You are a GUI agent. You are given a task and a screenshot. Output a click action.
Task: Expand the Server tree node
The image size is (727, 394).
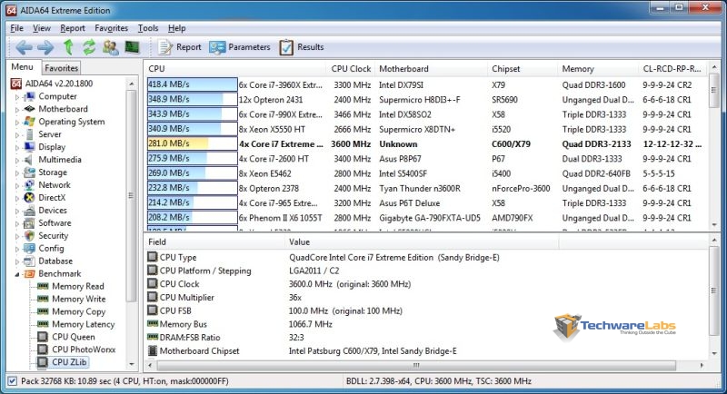click(17, 134)
